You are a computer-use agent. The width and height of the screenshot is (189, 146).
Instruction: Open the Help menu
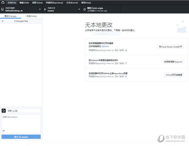(86, 3)
